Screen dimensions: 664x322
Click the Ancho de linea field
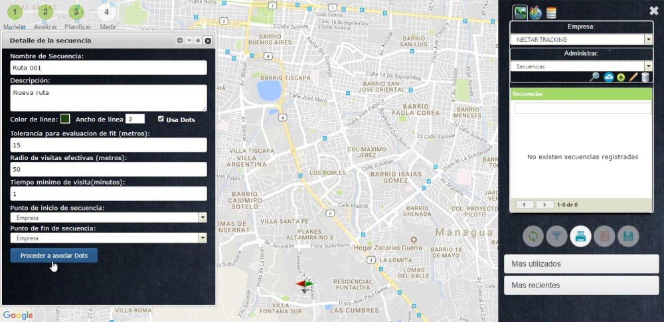pos(135,119)
